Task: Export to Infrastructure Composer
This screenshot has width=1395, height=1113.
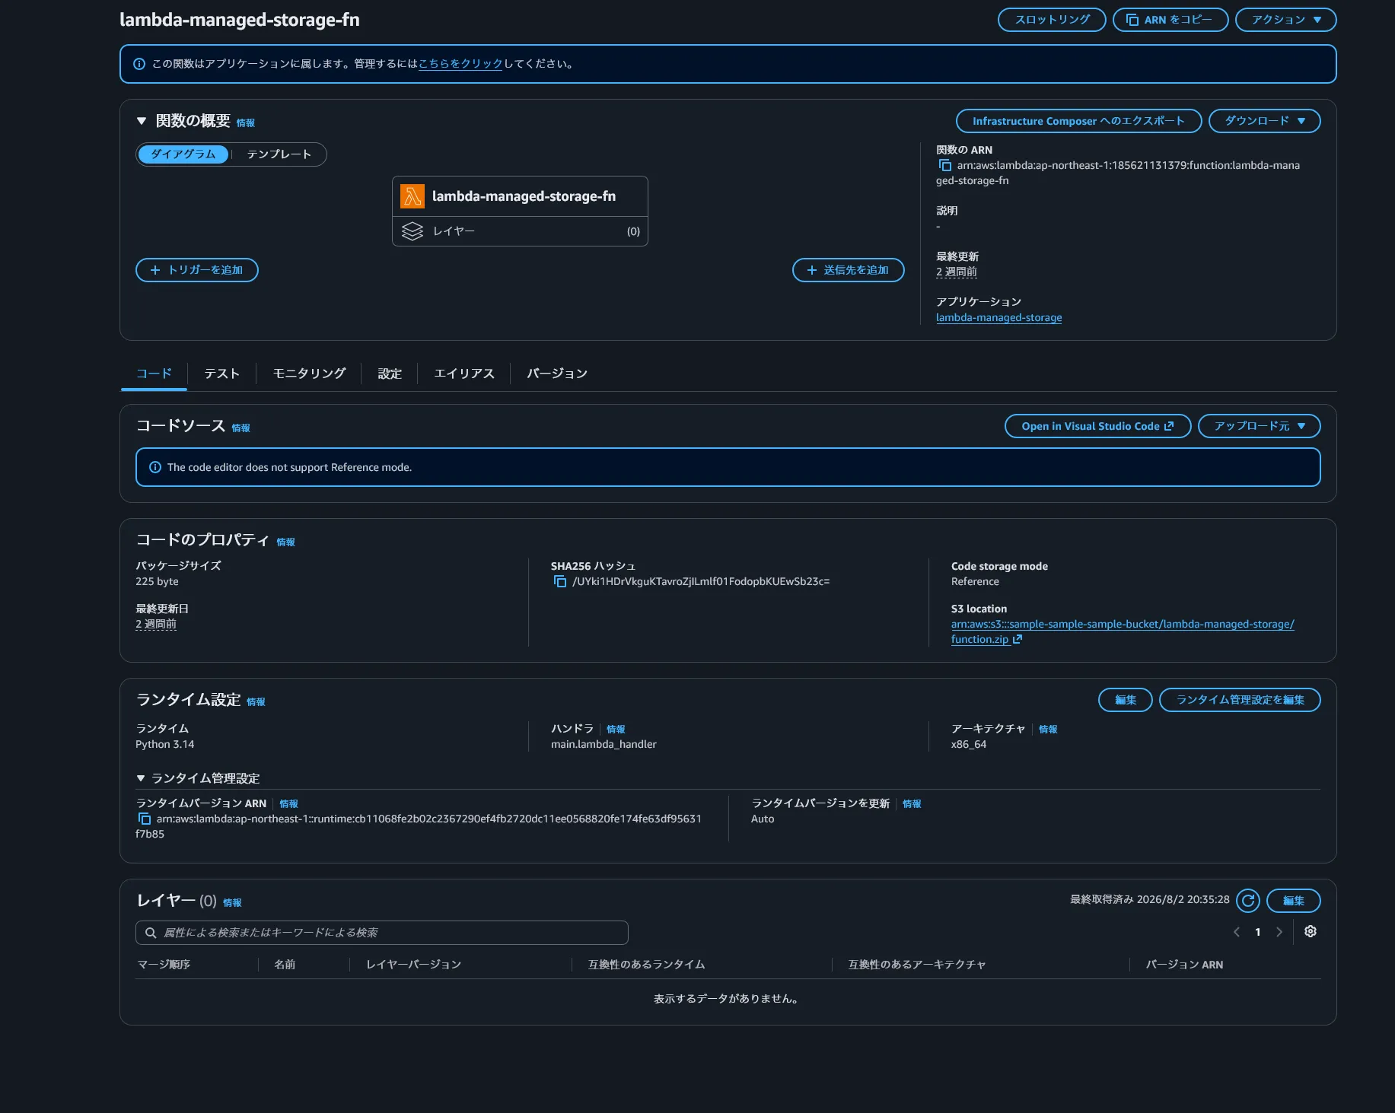Action: 1078,121
